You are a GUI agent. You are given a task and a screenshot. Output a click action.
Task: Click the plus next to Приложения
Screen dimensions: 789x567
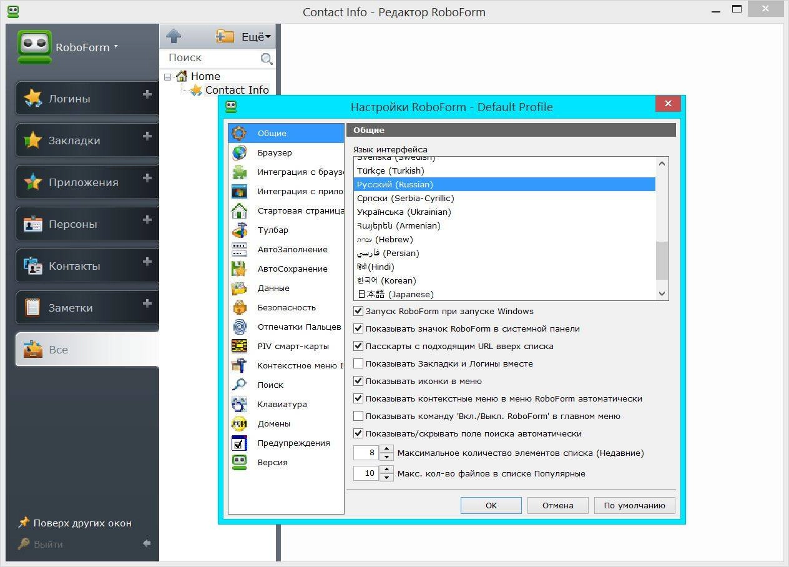click(x=147, y=178)
